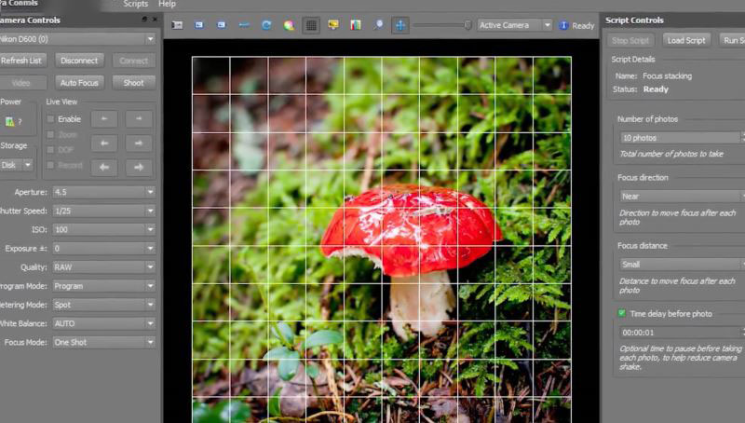Click the Auto Focus button
This screenshot has width=745, height=423.
[79, 83]
